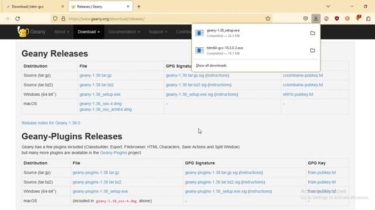Click the site security padlock icon
375x210 pixels.
(x=63, y=19)
